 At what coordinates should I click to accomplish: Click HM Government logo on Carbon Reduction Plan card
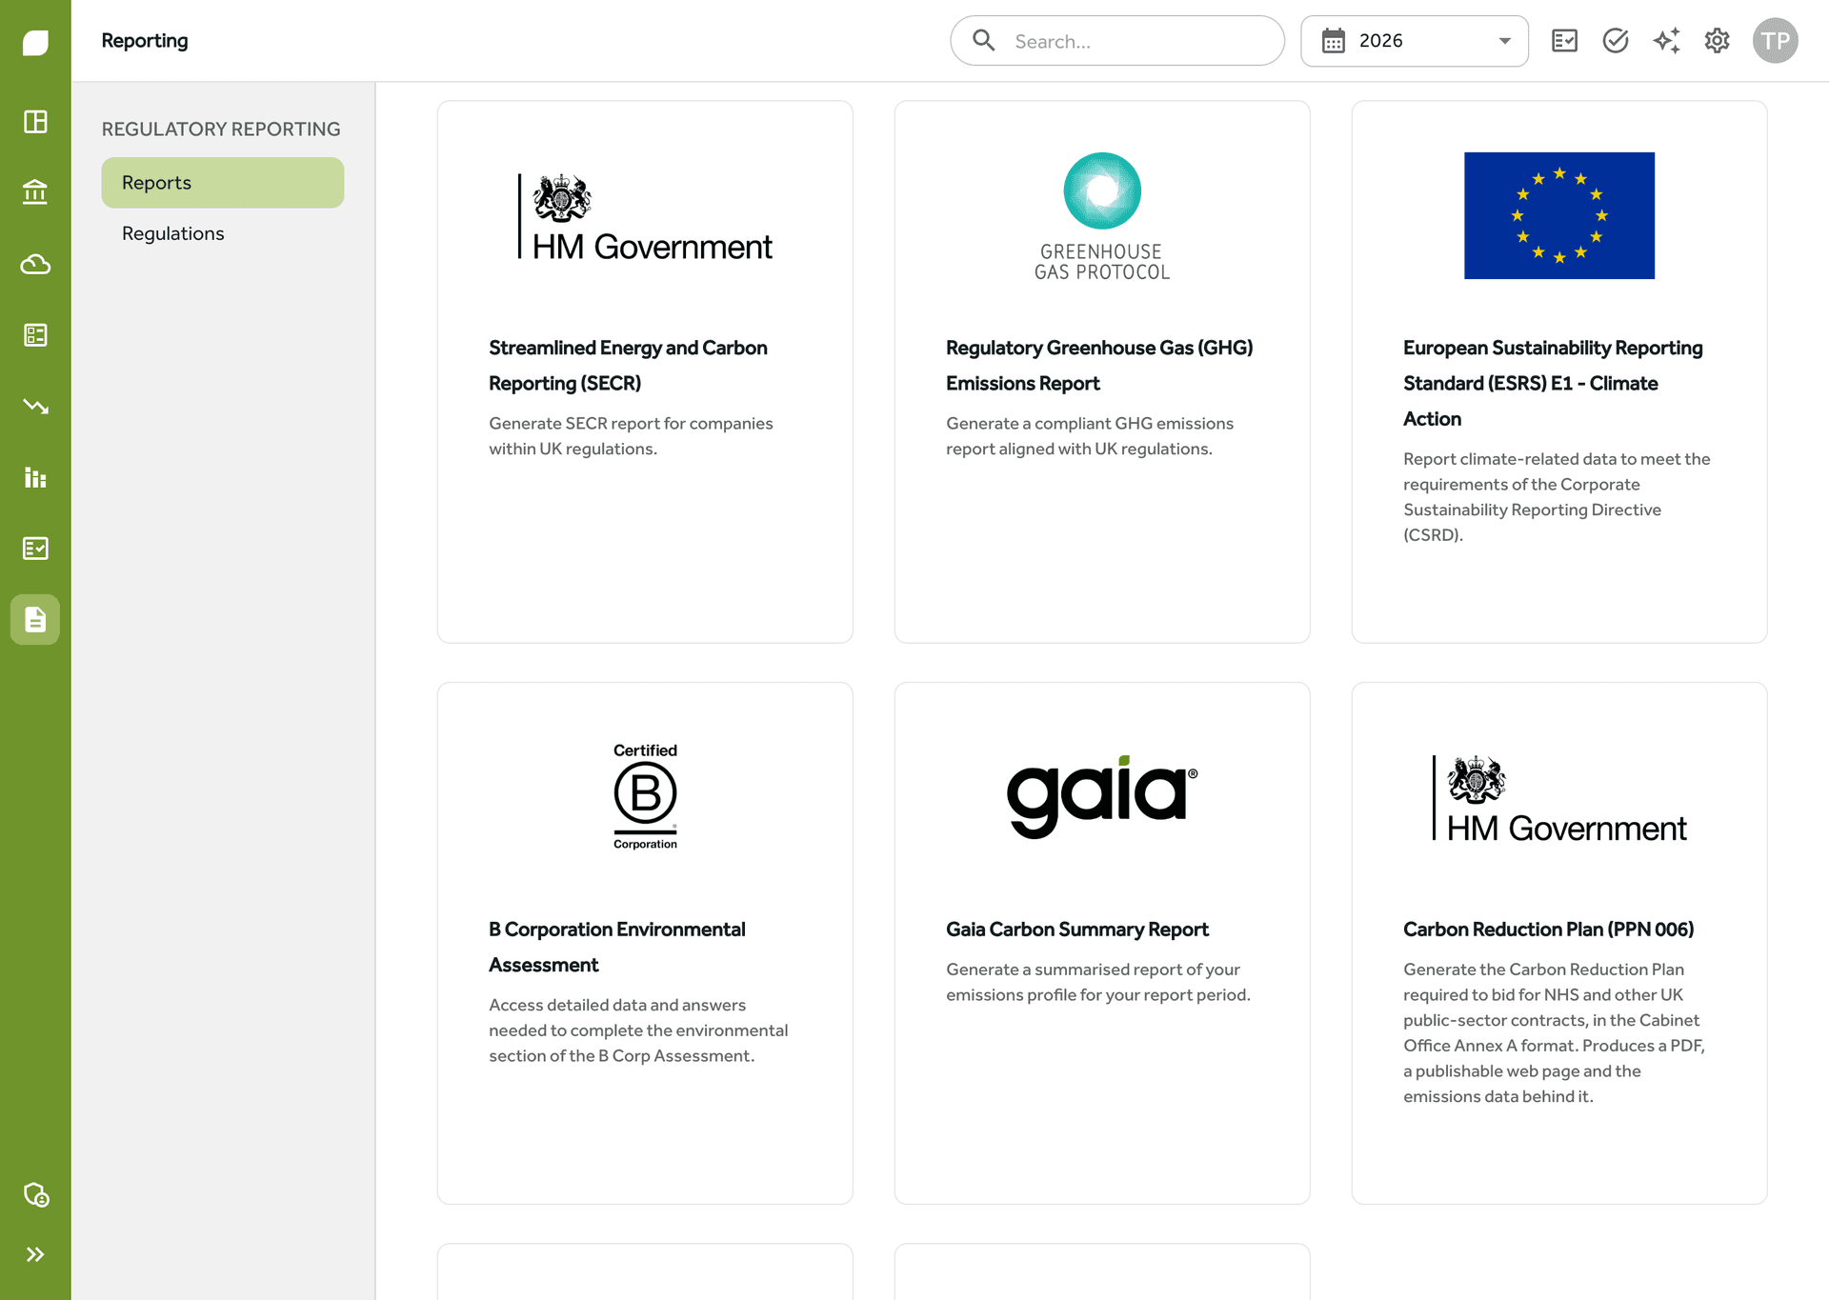[x=1559, y=798]
